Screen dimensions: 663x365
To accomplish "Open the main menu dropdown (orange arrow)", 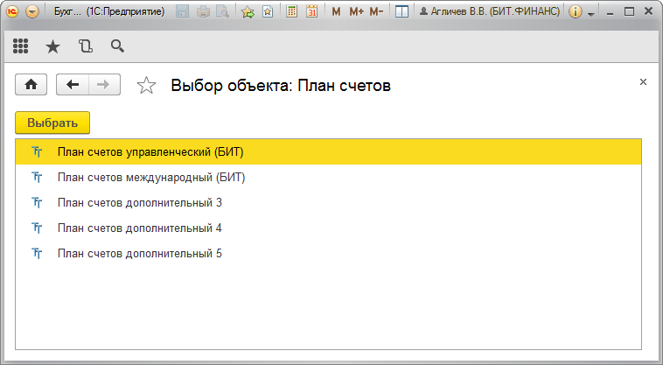I will tap(32, 12).
